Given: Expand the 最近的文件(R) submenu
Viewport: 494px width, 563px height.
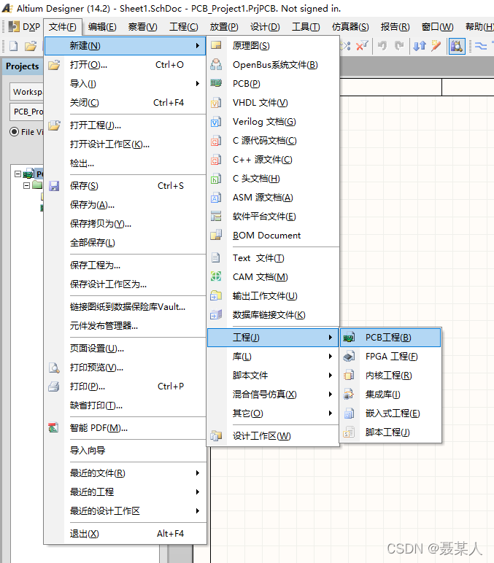Looking at the screenshot, I should [x=126, y=473].
